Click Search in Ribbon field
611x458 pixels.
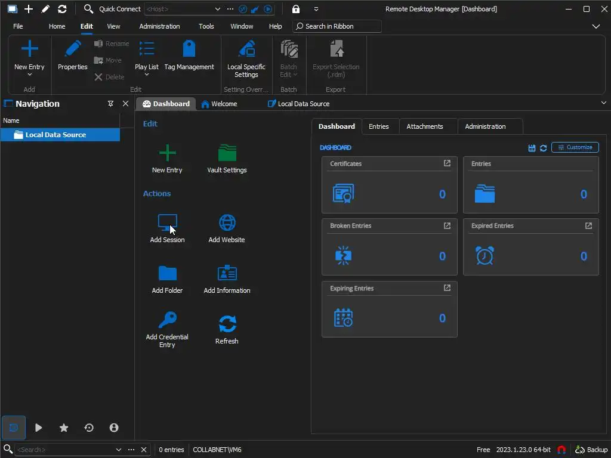(337, 26)
